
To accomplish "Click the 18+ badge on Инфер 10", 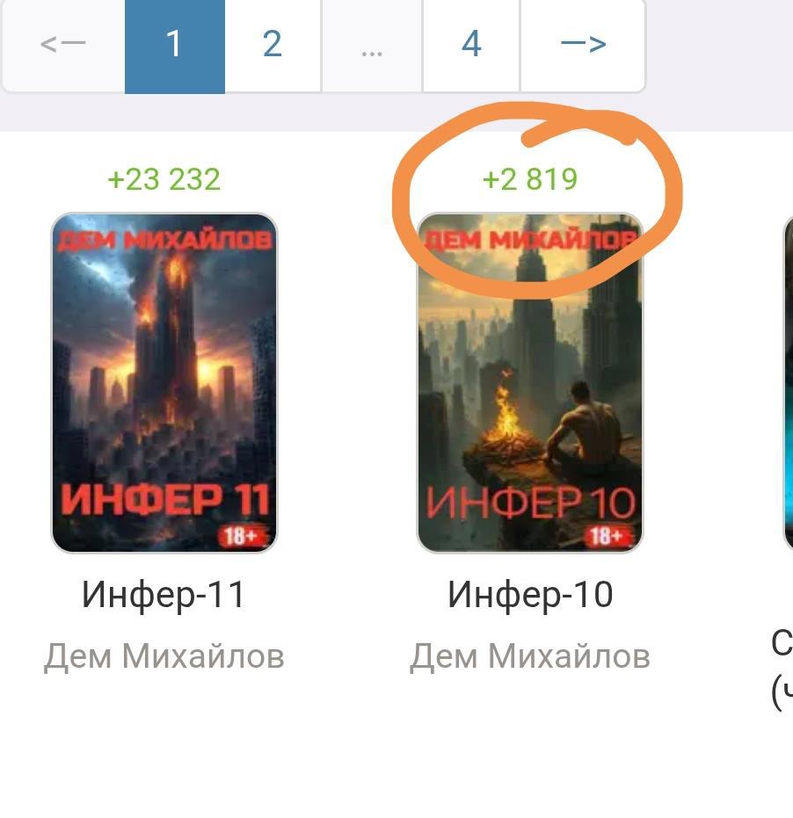I will click(607, 535).
